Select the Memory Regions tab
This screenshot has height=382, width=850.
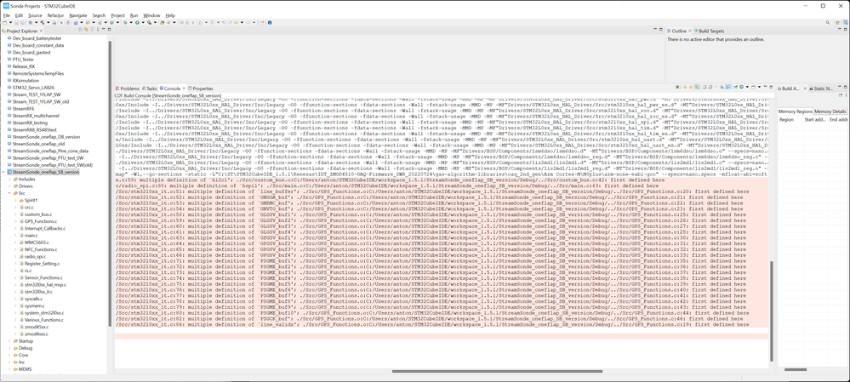pos(796,111)
